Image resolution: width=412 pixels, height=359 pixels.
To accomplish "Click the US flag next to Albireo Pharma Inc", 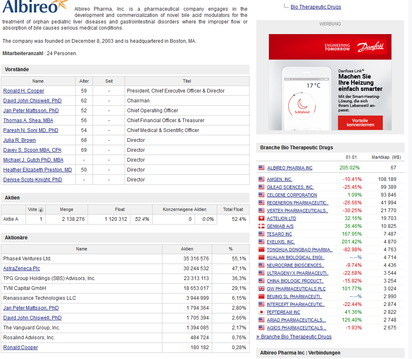I will 262,168.
